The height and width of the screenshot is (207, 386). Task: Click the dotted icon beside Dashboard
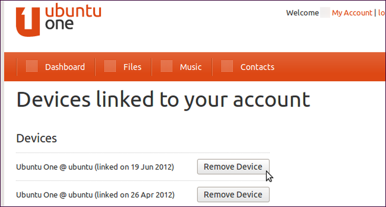point(32,66)
